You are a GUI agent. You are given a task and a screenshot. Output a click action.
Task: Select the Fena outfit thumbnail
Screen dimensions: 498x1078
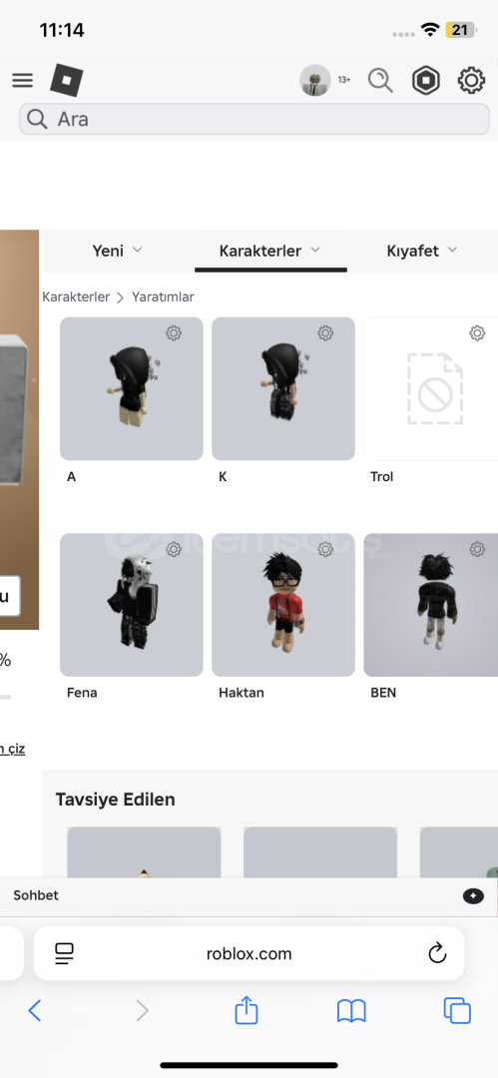(x=132, y=605)
